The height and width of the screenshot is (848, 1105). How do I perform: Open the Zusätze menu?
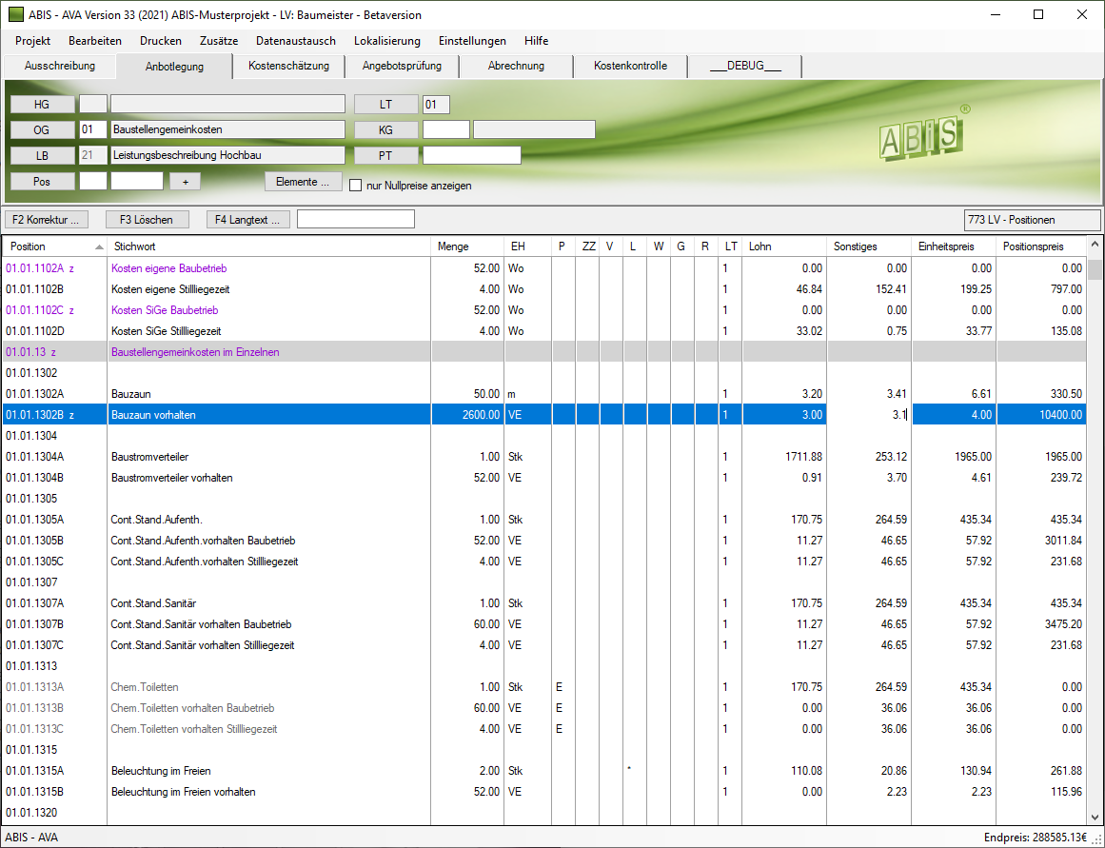click(219, 41)
